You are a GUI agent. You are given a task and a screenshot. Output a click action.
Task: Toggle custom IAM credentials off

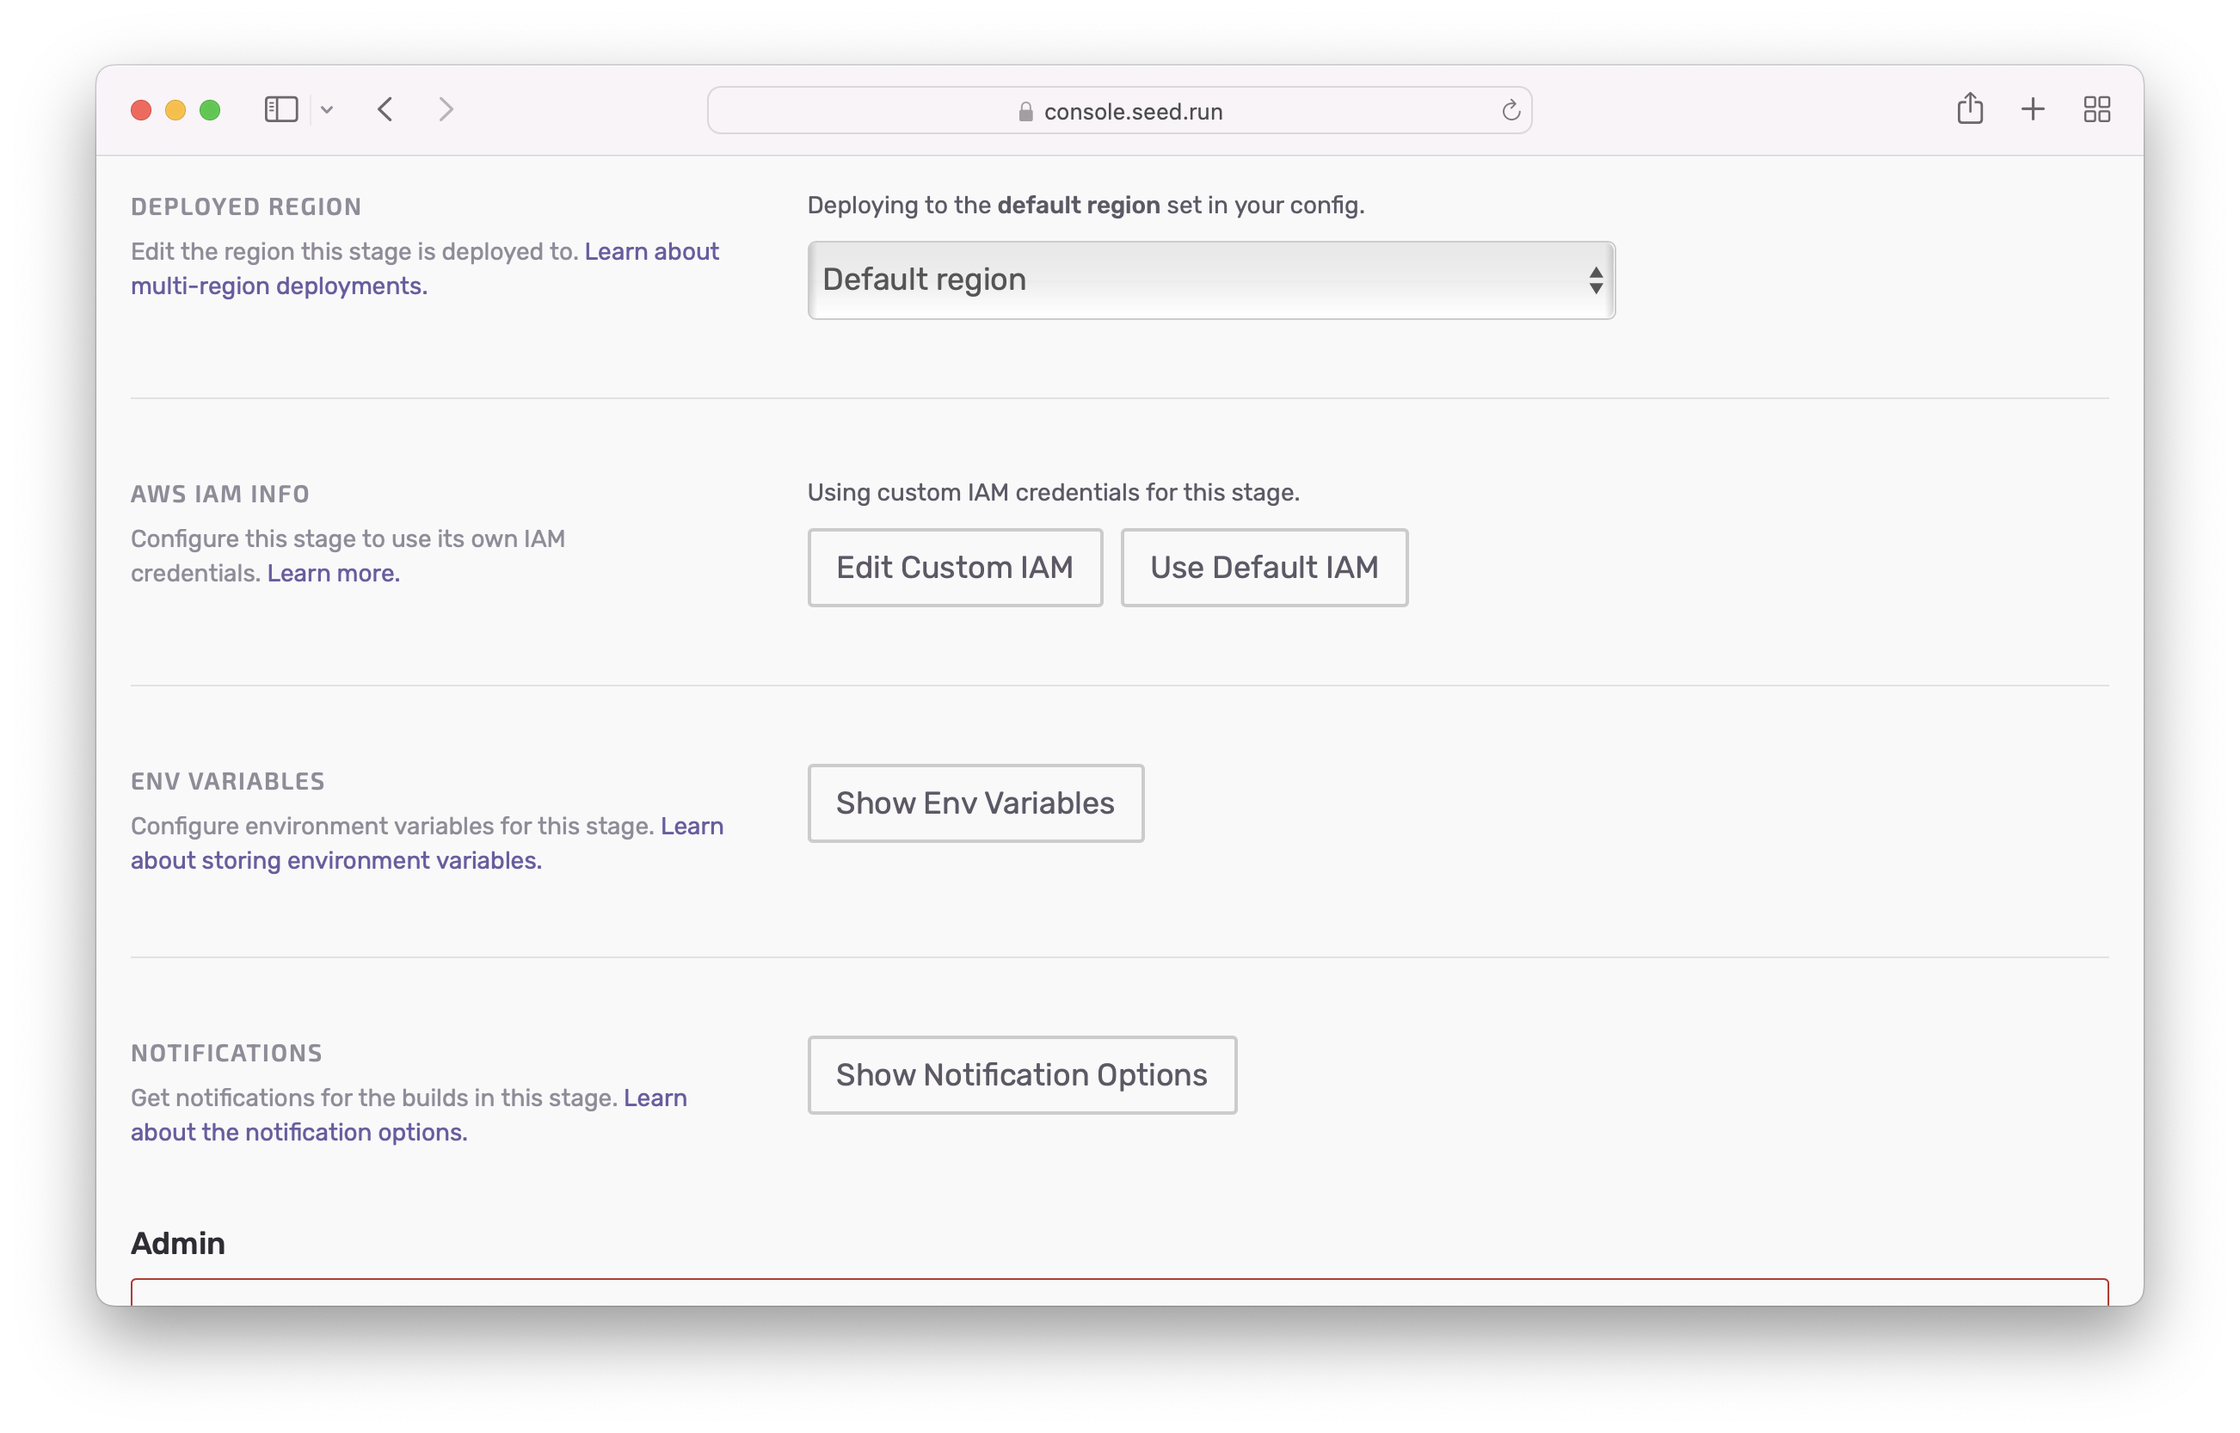coord(1264,568)
